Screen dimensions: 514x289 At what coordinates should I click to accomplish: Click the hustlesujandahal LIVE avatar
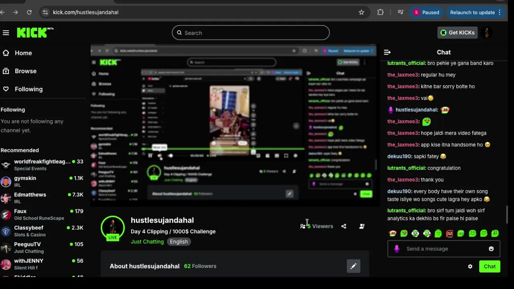[x=113, y=228]
